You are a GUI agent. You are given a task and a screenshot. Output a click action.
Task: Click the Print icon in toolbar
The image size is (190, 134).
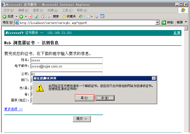pos(96,16)
